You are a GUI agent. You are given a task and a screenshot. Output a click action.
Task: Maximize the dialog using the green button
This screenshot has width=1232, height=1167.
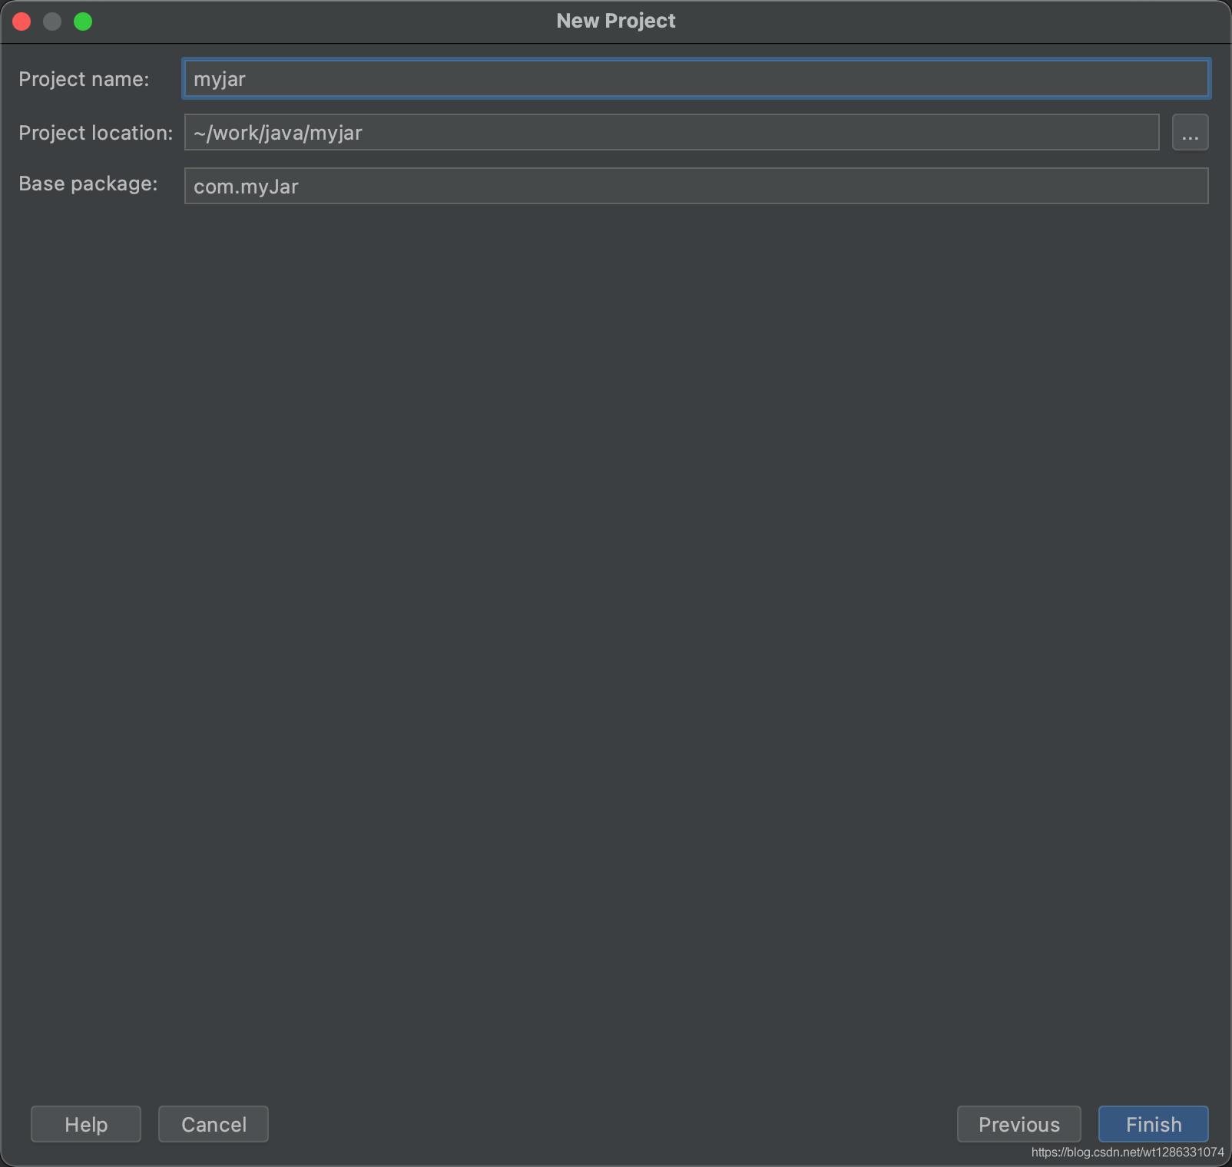click(x=83, y=21)
